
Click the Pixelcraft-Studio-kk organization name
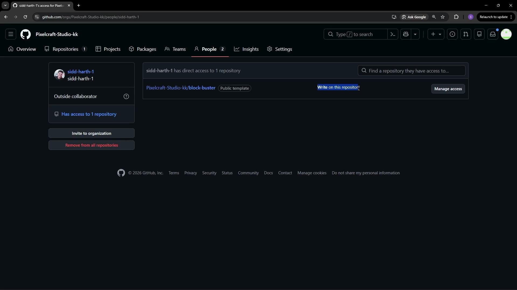[57, 34]
